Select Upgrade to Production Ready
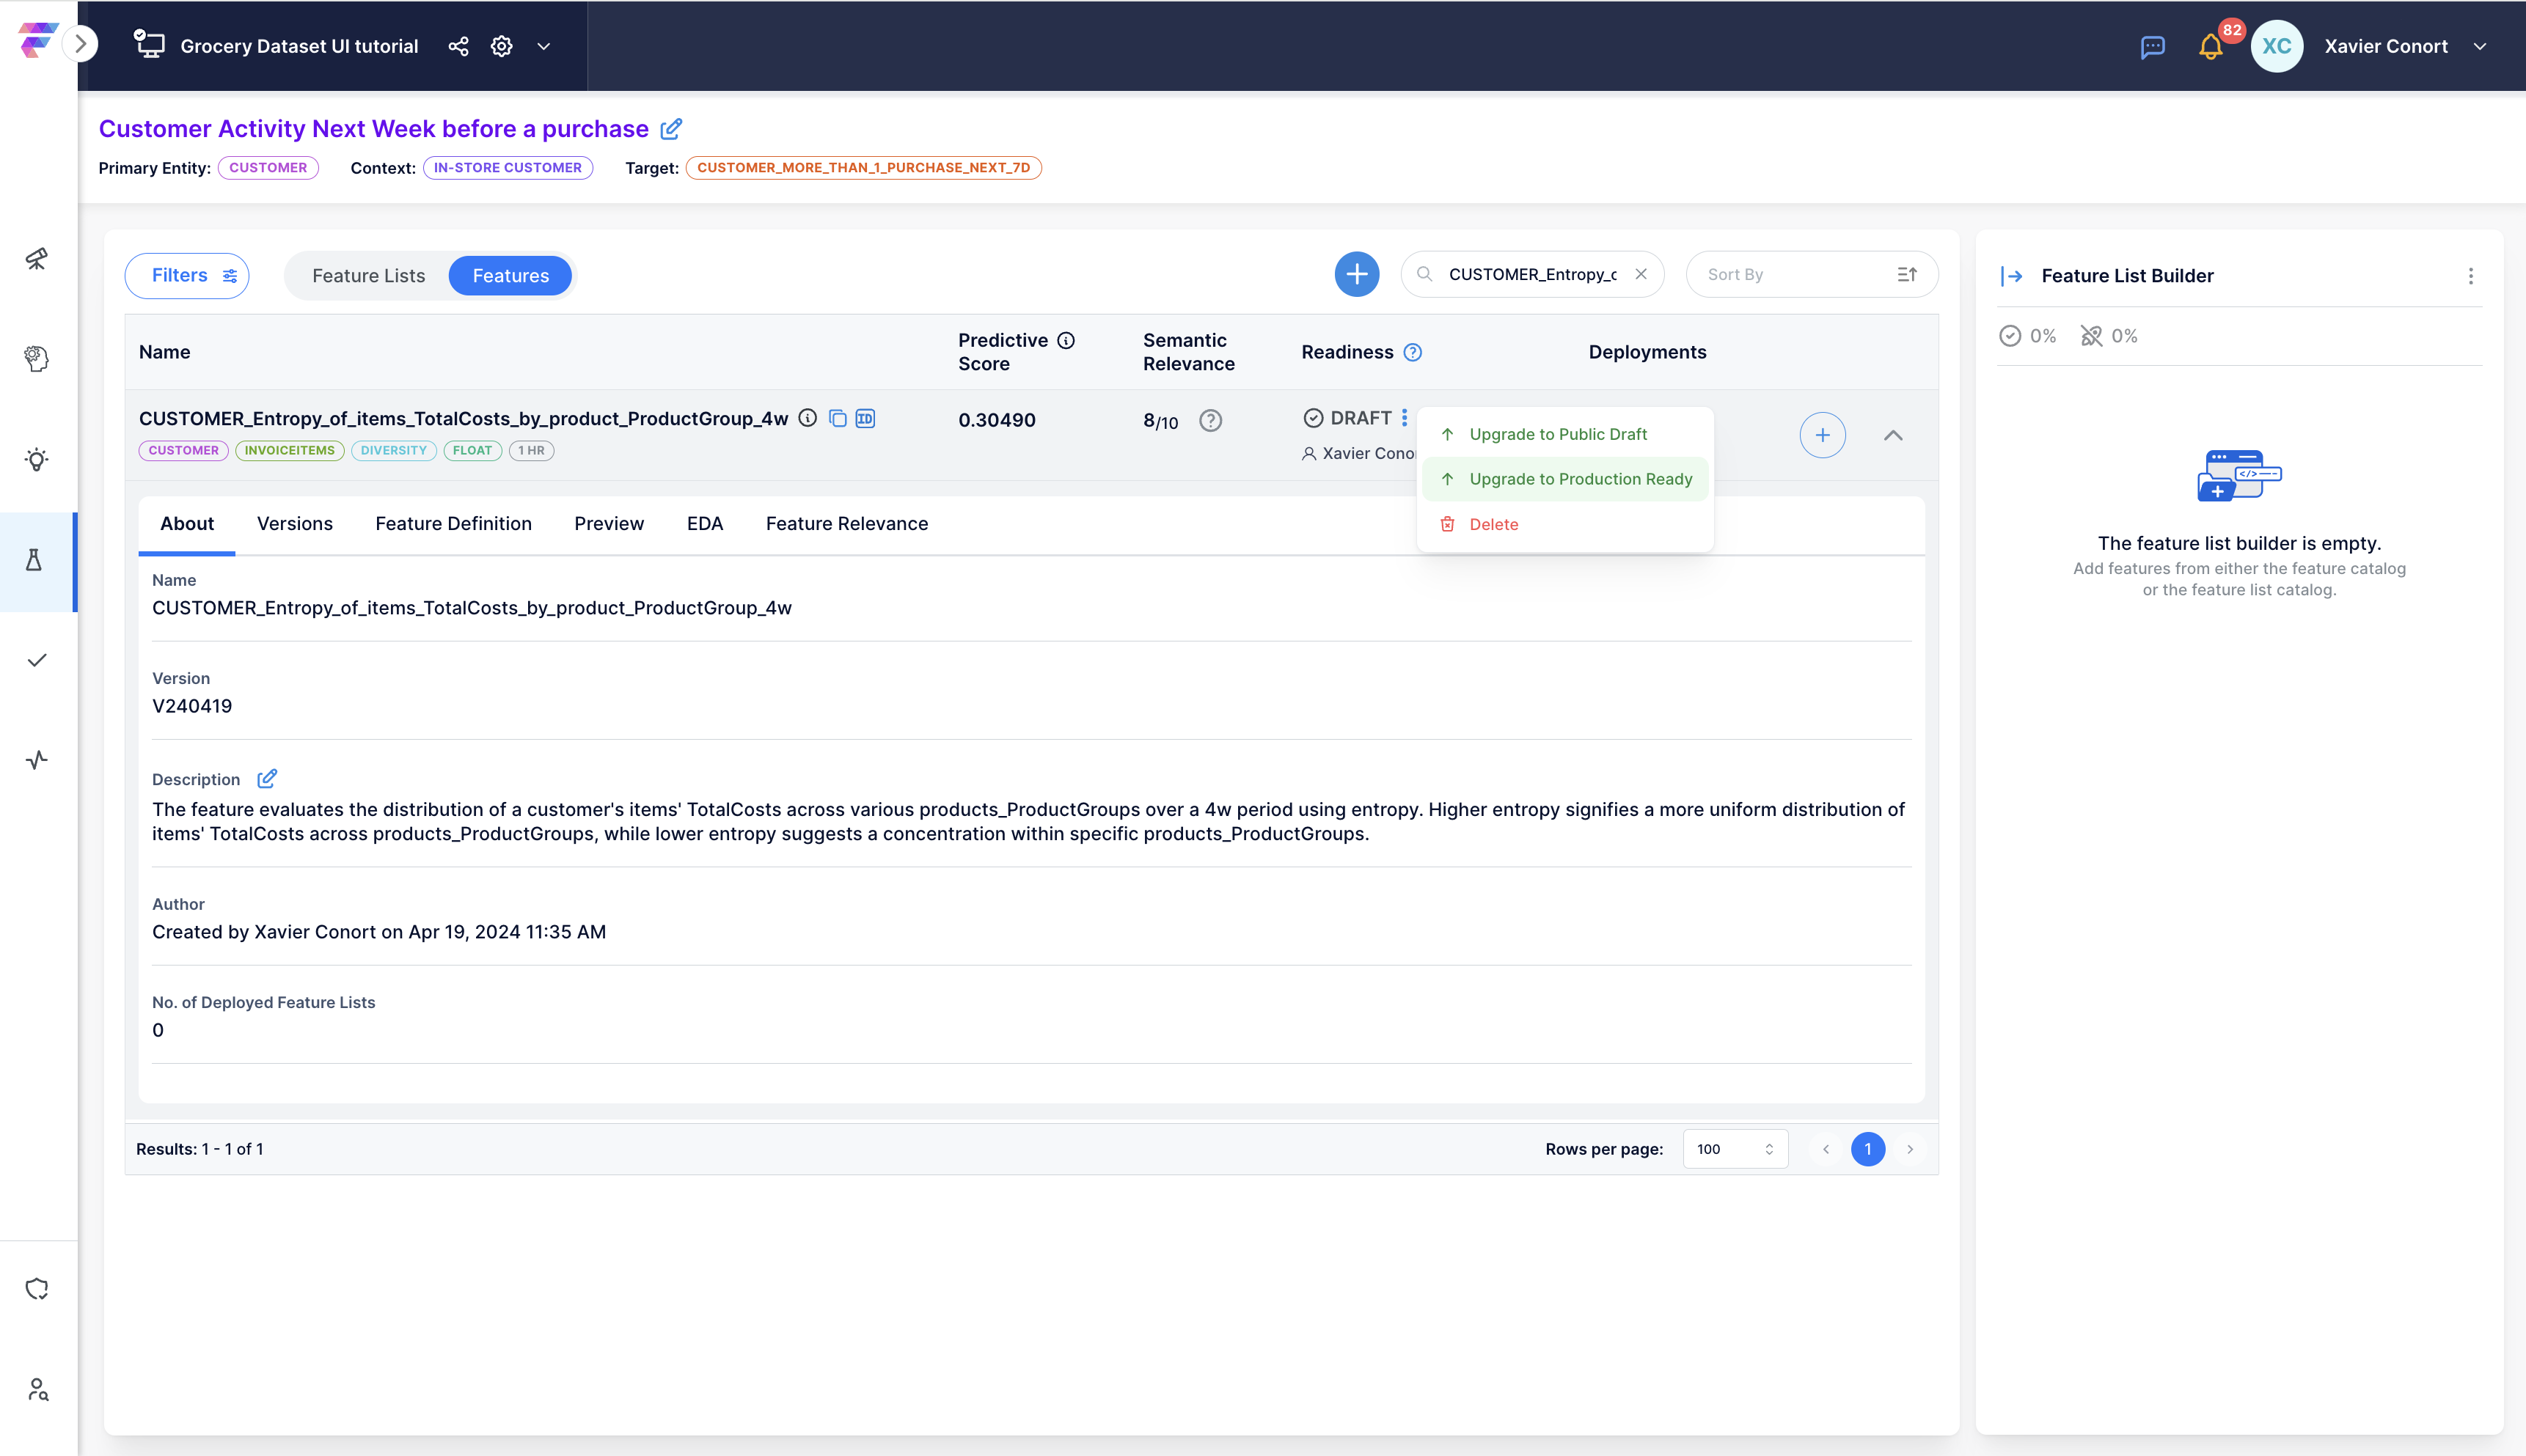2526x1456 pixels. coord(1566,479)
